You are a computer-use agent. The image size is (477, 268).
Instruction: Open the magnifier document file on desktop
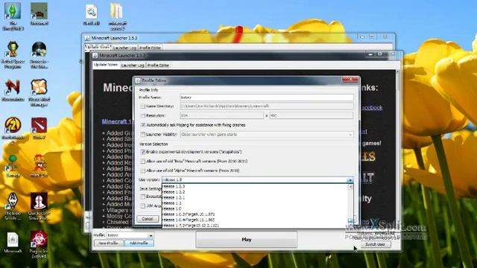point(91,15)
